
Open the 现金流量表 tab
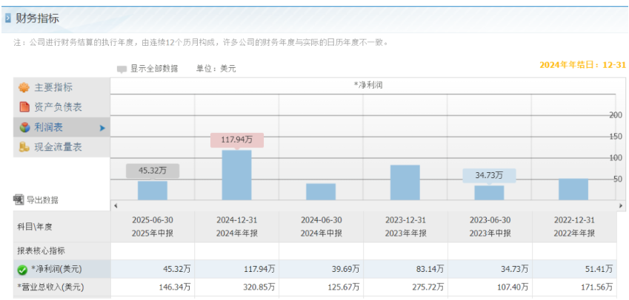coord(61,147)
